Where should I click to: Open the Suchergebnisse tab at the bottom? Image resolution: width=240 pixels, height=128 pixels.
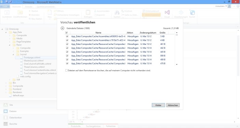(x=93, y=126)
